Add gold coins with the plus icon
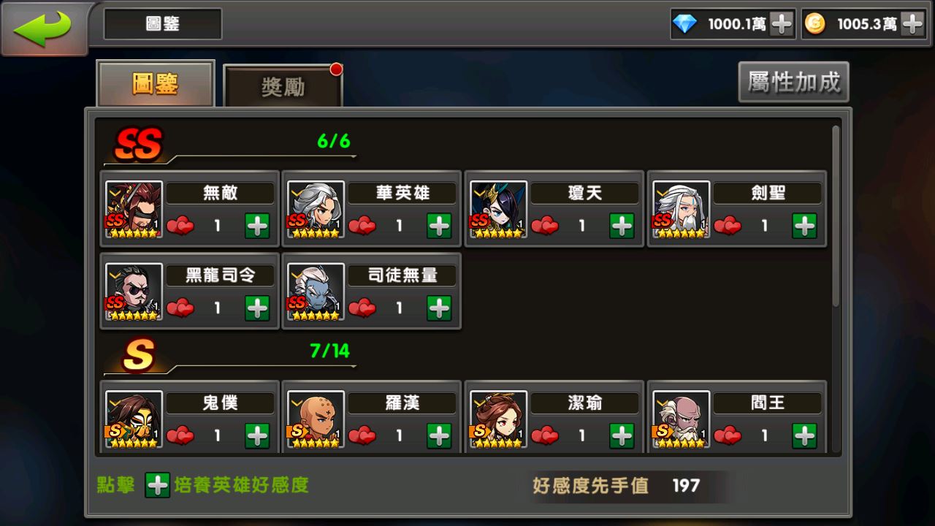This screenshot has height=526, width=935. pos(912,24)
